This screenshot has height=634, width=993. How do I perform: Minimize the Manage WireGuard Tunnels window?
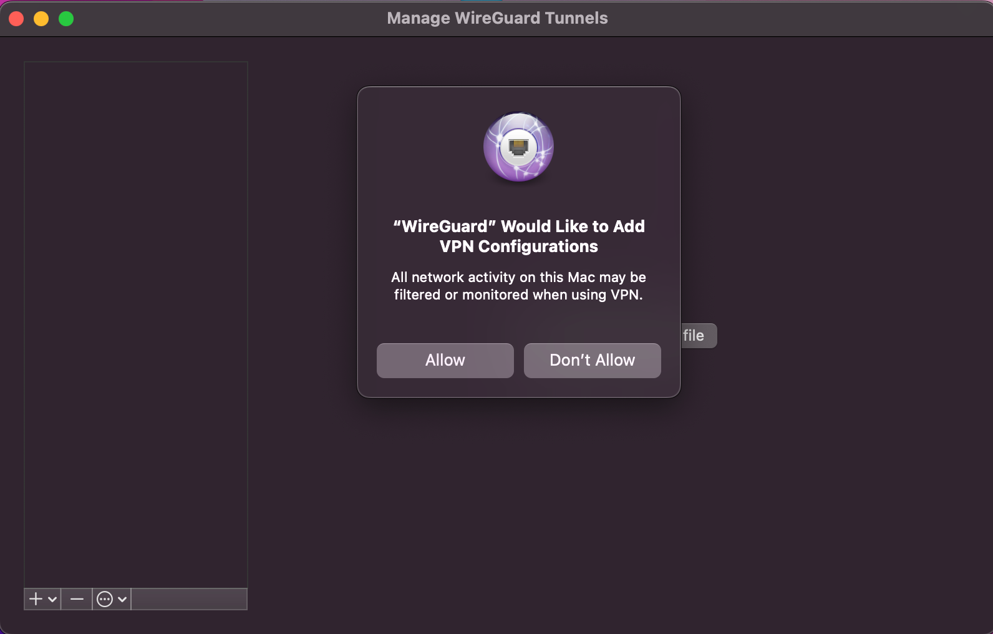(x=41, y=19)
